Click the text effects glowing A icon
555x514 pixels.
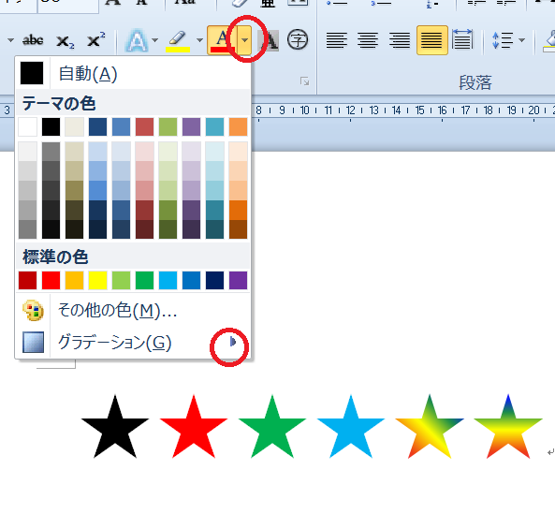point(137,40)
